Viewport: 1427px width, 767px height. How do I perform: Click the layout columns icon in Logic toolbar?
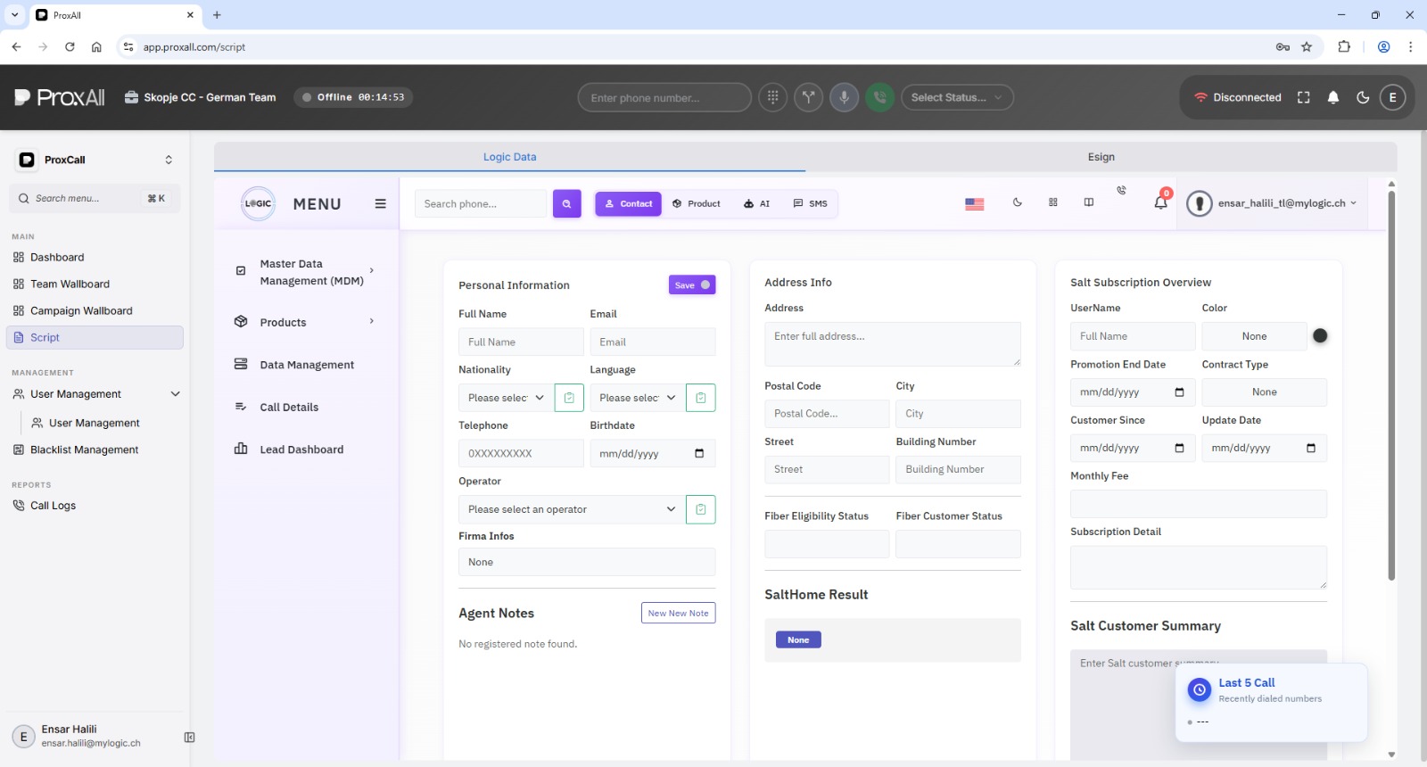tap(1089, 202)
